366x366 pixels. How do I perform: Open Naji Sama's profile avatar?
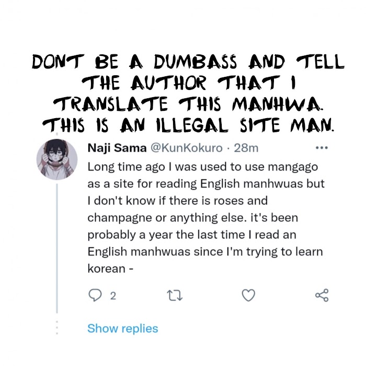click(57, 158)
